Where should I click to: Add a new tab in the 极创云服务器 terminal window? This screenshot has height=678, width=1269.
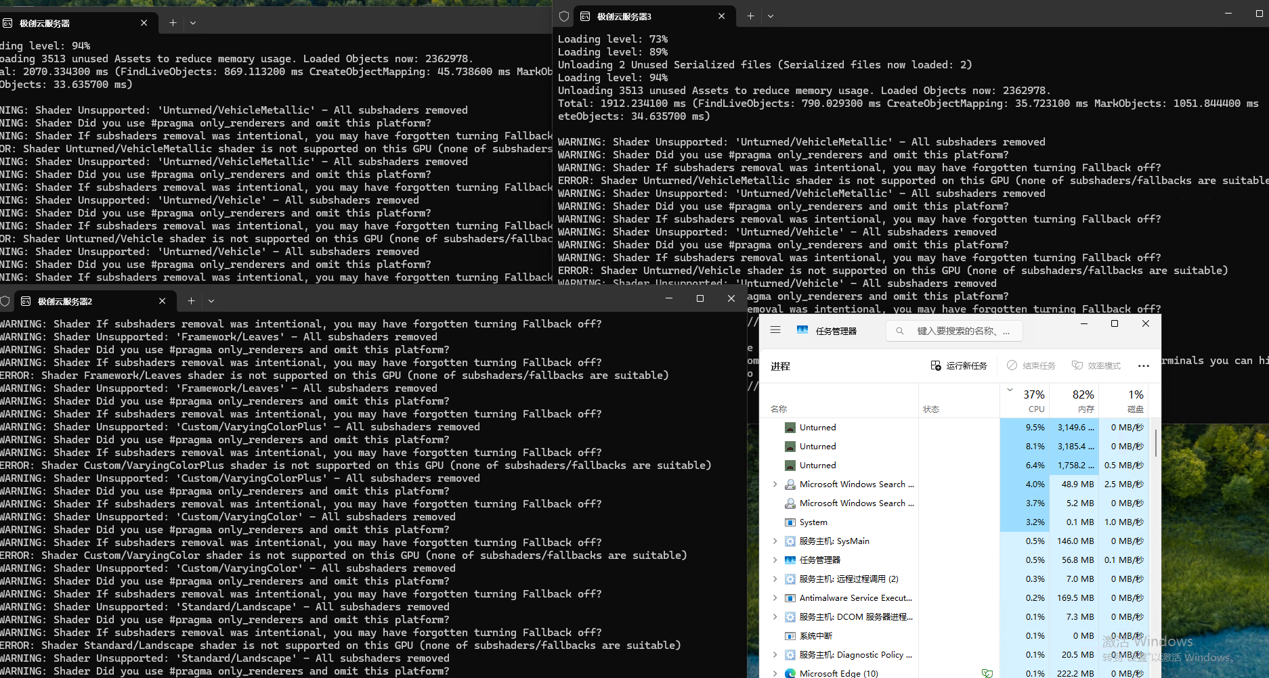173,23
